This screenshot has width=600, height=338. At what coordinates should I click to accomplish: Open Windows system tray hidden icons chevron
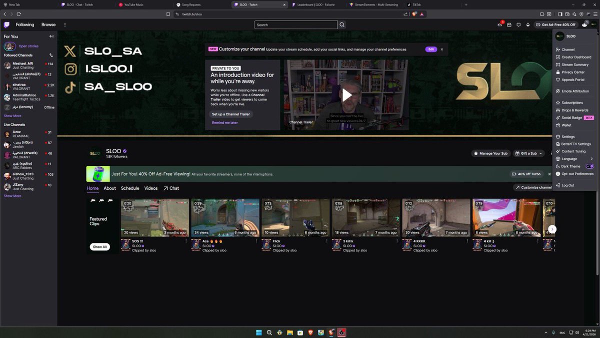coord(545,332)
